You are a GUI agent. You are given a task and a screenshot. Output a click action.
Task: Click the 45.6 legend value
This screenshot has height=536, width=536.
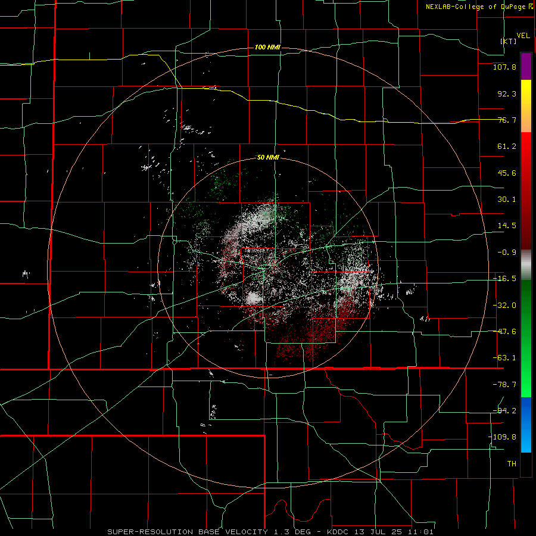[507, 173]
